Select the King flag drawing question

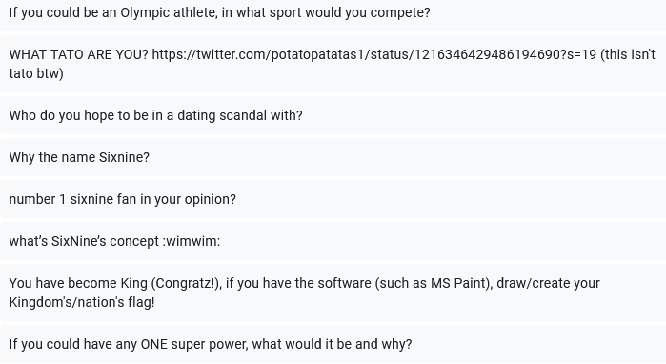point(333,293)
